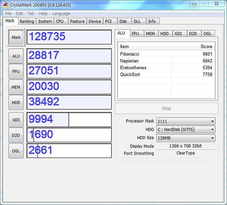Viewport: 227px width, 205px height.
Task: Click the GDI score 9994 progress bar
Action: pos(69,120)
